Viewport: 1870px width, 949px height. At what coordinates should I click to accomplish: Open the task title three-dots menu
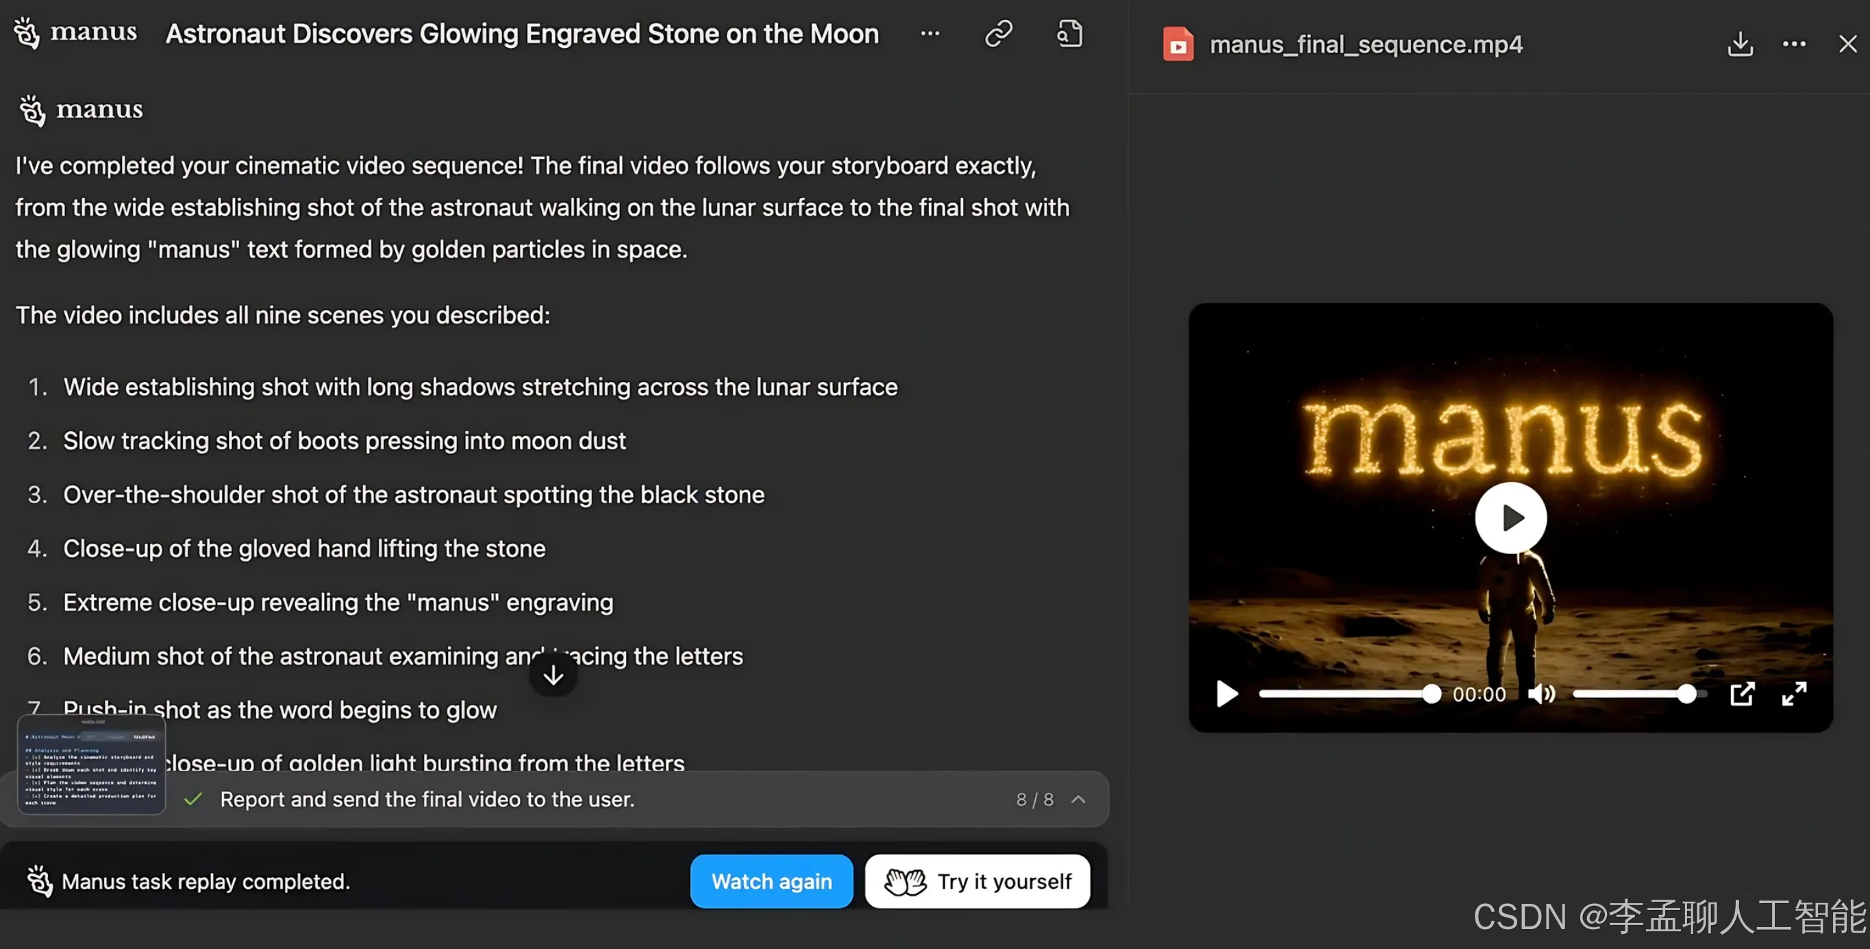pos(930,34)
